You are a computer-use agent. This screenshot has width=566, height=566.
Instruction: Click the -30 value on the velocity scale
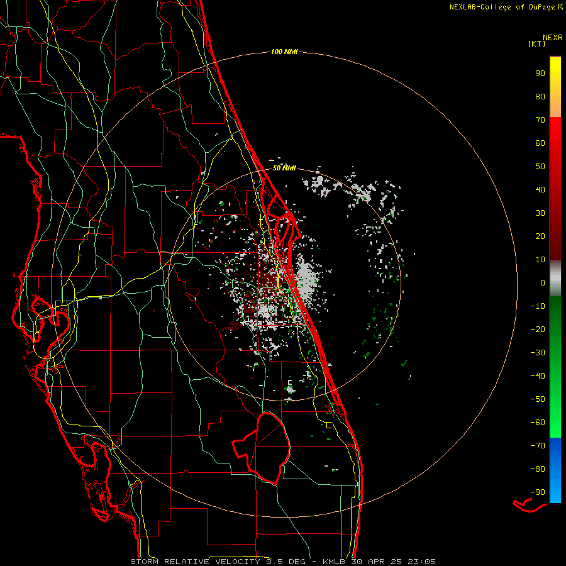tap(538, 353)
